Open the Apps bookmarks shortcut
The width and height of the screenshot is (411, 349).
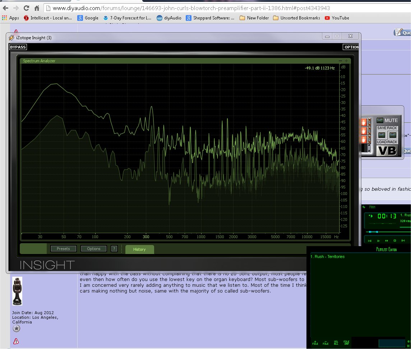coord(10,18)
